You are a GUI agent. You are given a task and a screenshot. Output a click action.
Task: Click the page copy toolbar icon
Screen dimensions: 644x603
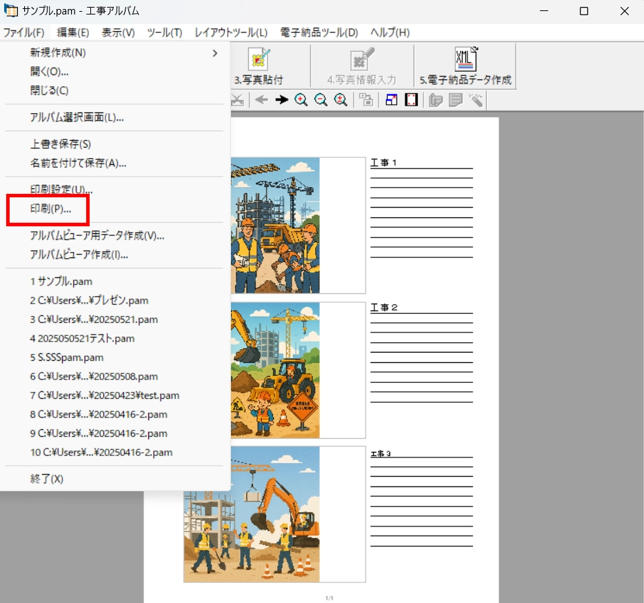click(x=366, y=100)
